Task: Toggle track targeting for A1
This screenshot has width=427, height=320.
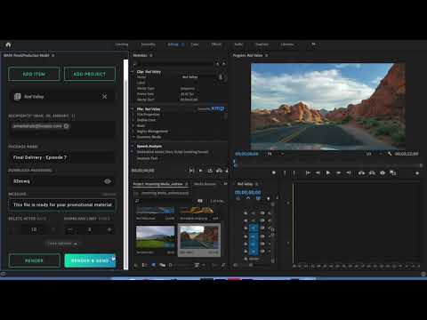Action: click(x=254, y=236)
